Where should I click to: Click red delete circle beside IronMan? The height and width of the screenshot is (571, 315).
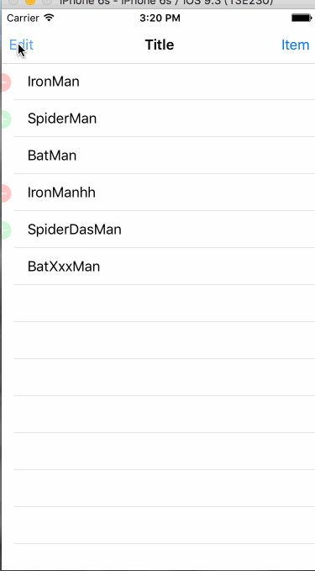(x=6, y=82)
